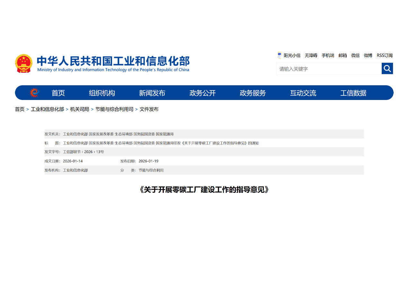The width and height of the screenshot is (410, 299).
Task: Open the 首页 navigation menu item
Action: (58, 93)
